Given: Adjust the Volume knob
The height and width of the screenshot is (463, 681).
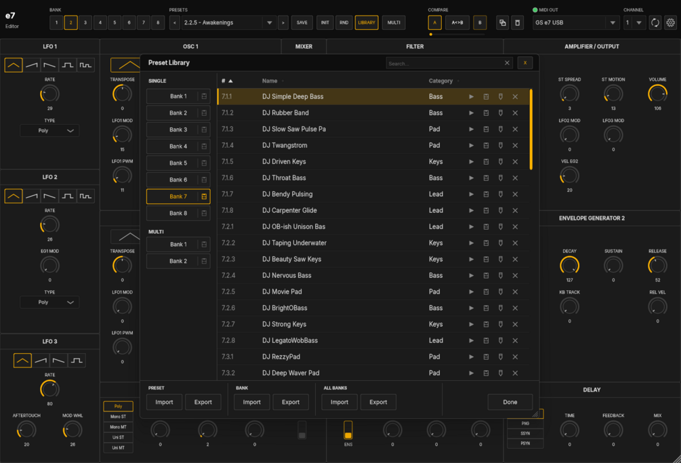Looking at the screenshot, I should (x=657, y=94).
